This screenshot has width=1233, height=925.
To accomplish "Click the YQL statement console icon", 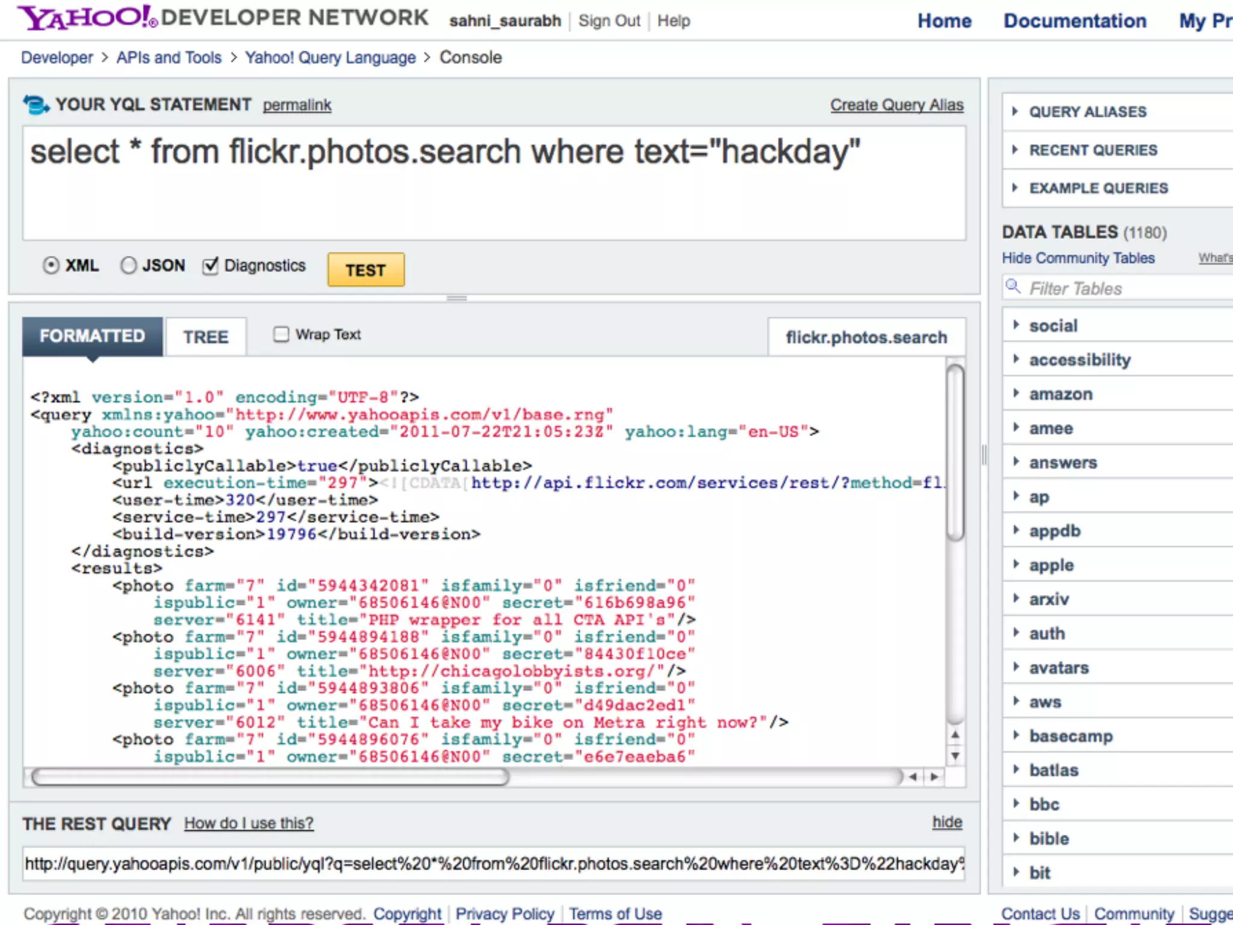I will [36, 105].
